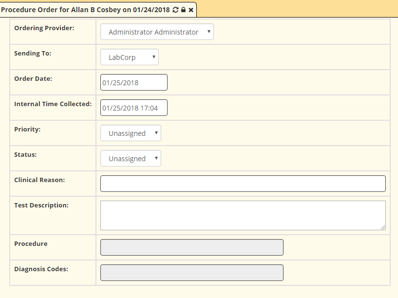This screenshot has height=298, width=398.
Task: Click the Diagnosis Codes field
Action: (191, 273)
